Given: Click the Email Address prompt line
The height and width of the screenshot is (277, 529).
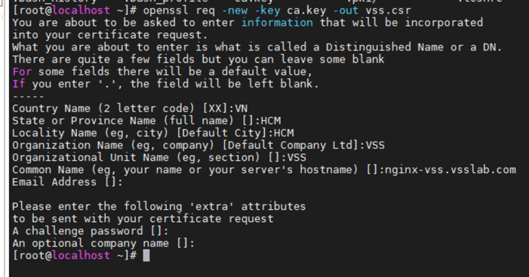Looking at the screenshot, I should pos(67,182).
